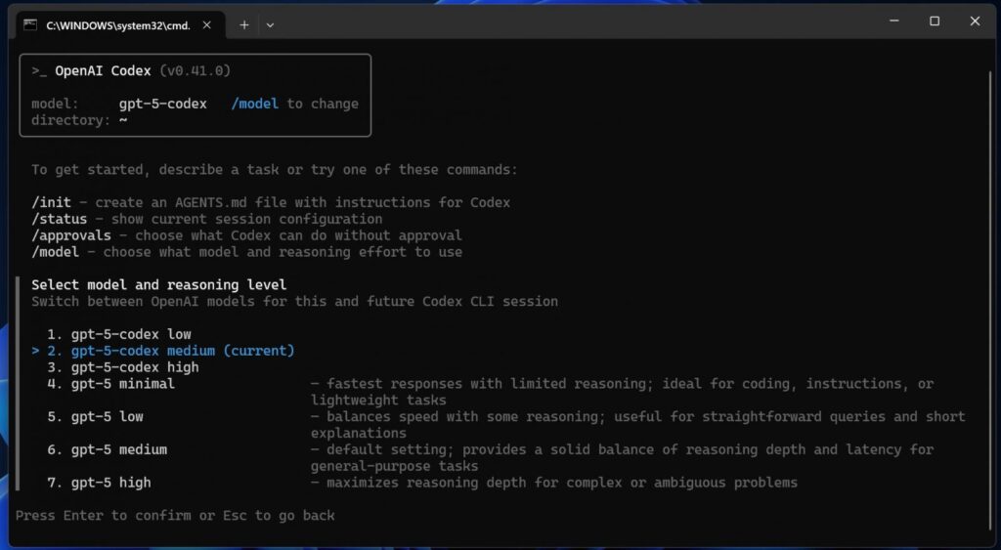Select gpt-5-codex medium (current) option
Screen dimensions: 1001x550
coord(182,351)
